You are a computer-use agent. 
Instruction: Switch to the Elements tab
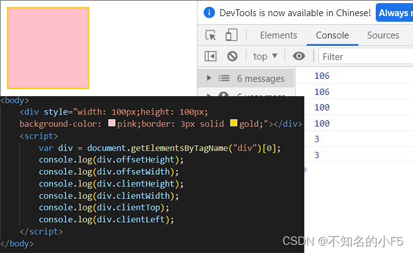click(278, 35)
